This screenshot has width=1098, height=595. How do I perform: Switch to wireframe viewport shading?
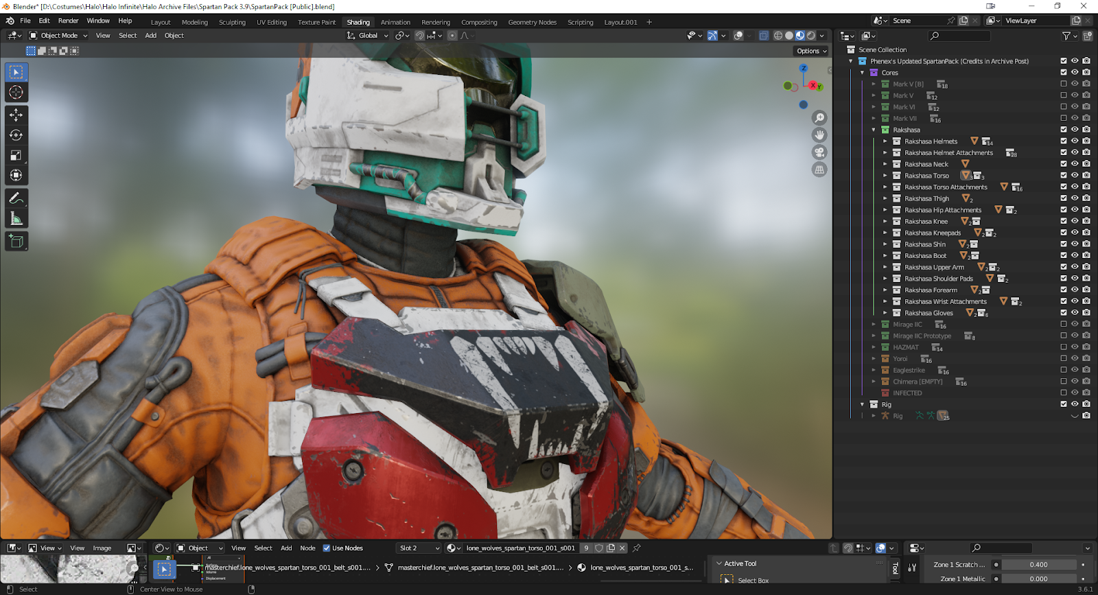778,36
